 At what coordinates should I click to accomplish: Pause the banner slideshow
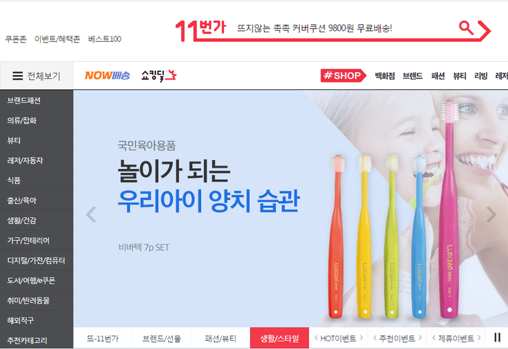497,337
